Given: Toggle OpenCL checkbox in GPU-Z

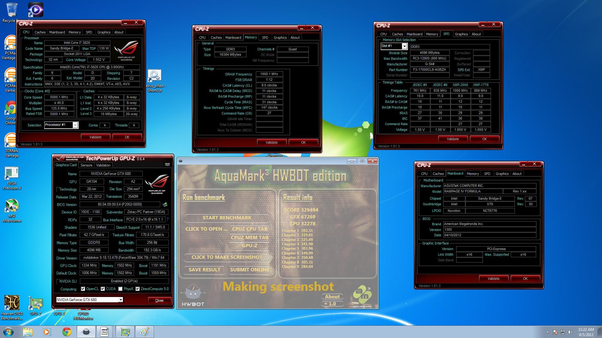Looking at the screenshot, I should (83, 289).
